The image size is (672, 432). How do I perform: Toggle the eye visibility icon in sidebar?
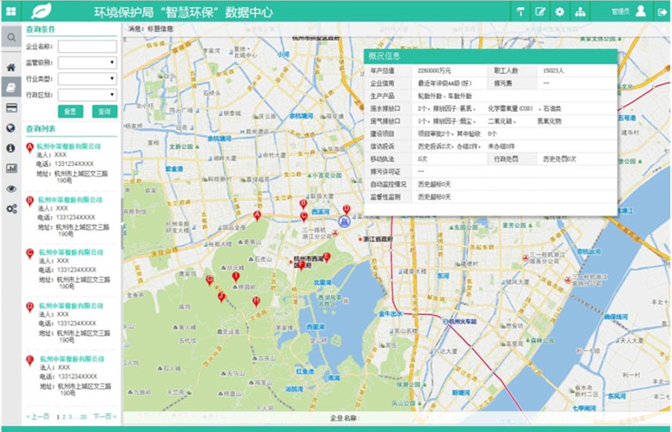(x=11, y=188)
